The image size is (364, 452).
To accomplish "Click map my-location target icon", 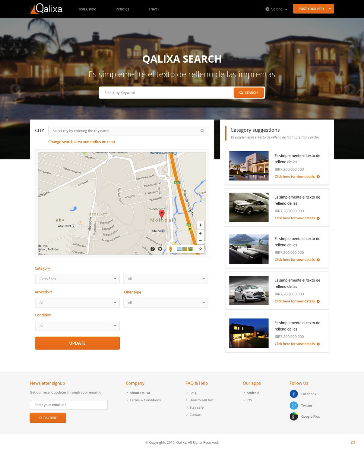I will [200, 225].
